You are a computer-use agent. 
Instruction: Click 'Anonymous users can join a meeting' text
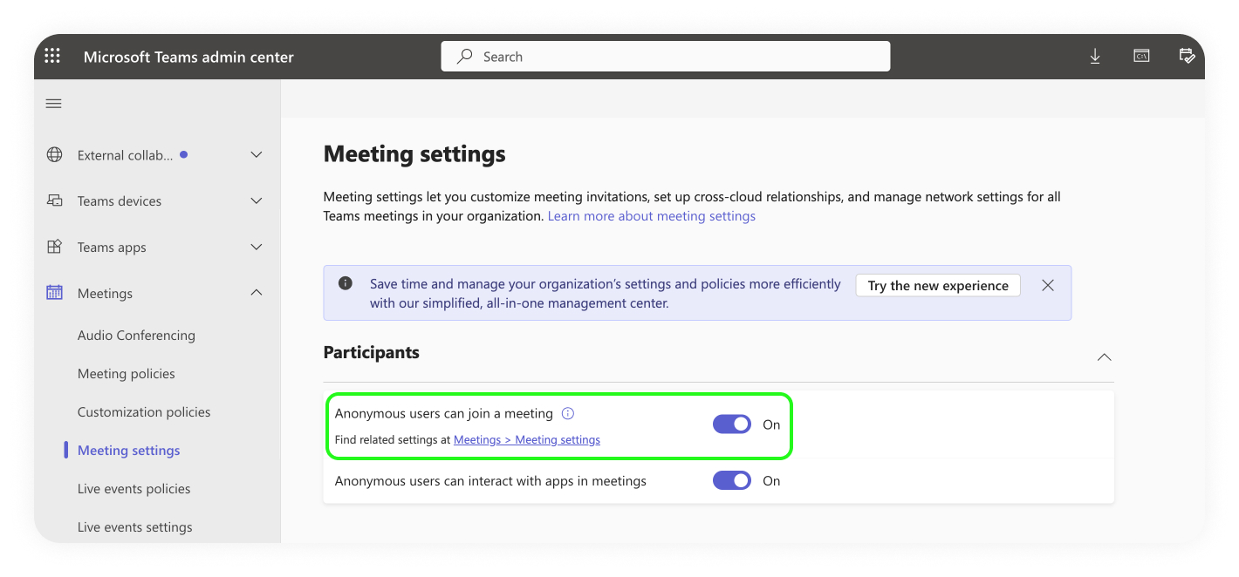pos(444,413)
